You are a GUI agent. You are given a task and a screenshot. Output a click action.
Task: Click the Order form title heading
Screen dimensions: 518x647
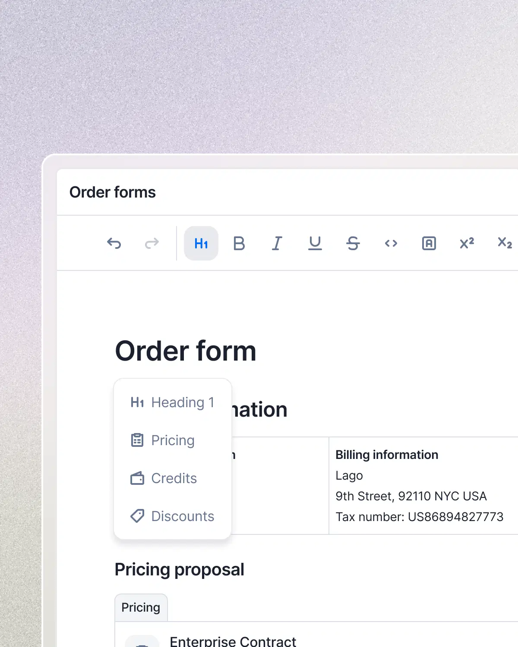tap(186, 351)
